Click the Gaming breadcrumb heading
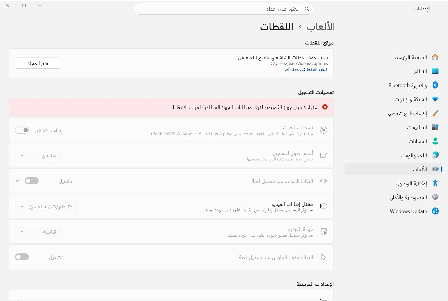The height and width of the screenshot is (301, 448). pos(321,27)
